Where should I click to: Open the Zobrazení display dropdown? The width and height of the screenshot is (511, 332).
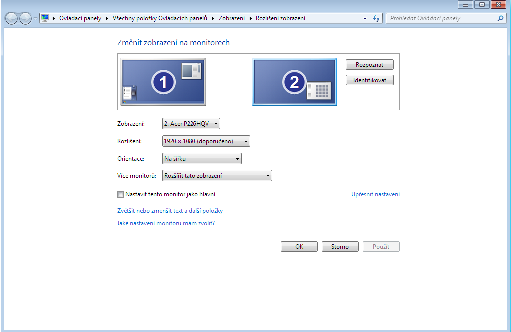pos(191,123)
